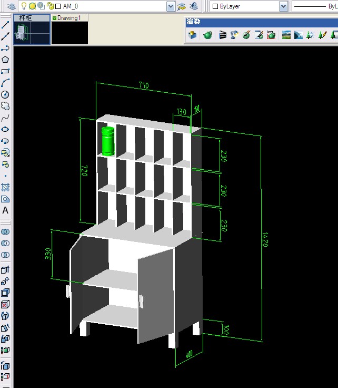Apply the solids Union tool

pos(5,231)
